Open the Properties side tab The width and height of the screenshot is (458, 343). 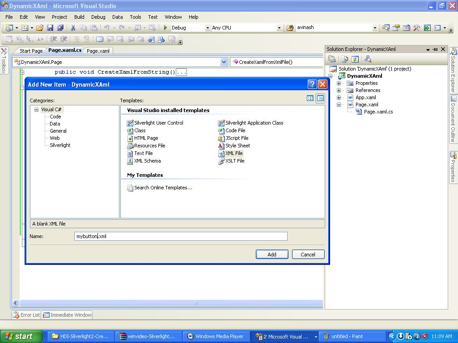[x=453, y=167]
